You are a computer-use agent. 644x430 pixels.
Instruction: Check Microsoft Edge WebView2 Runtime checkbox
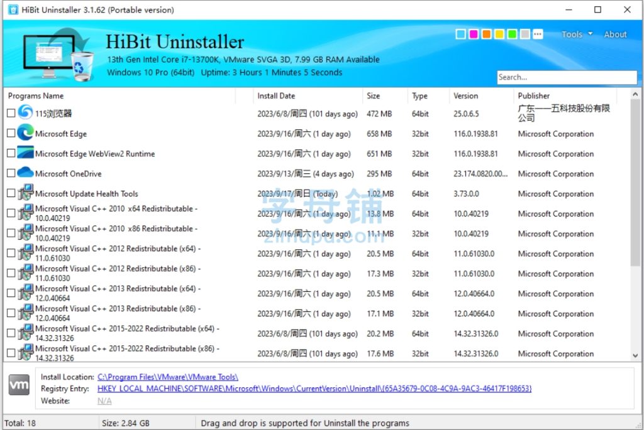pyautogui.click(x=11, y=153)
